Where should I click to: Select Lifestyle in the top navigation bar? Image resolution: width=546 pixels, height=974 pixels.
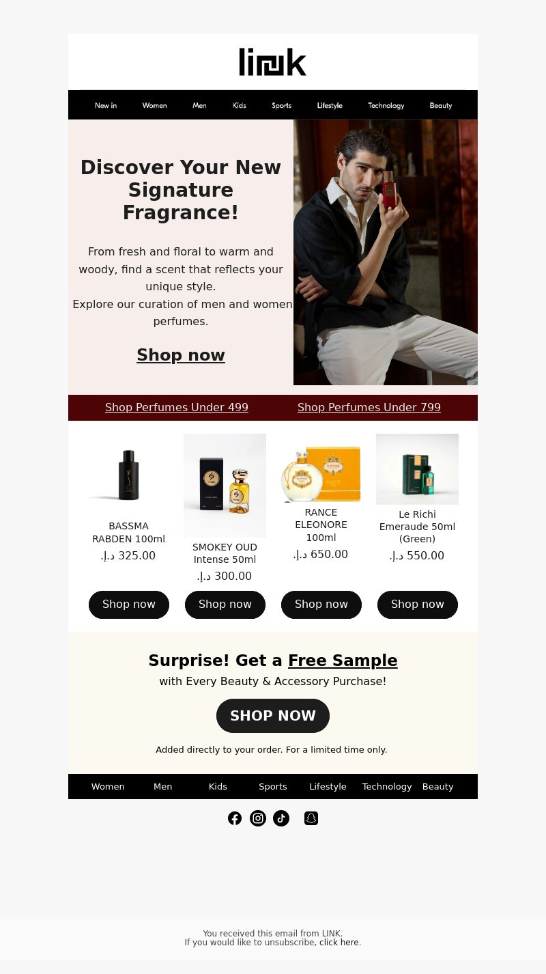coord(330,105)
